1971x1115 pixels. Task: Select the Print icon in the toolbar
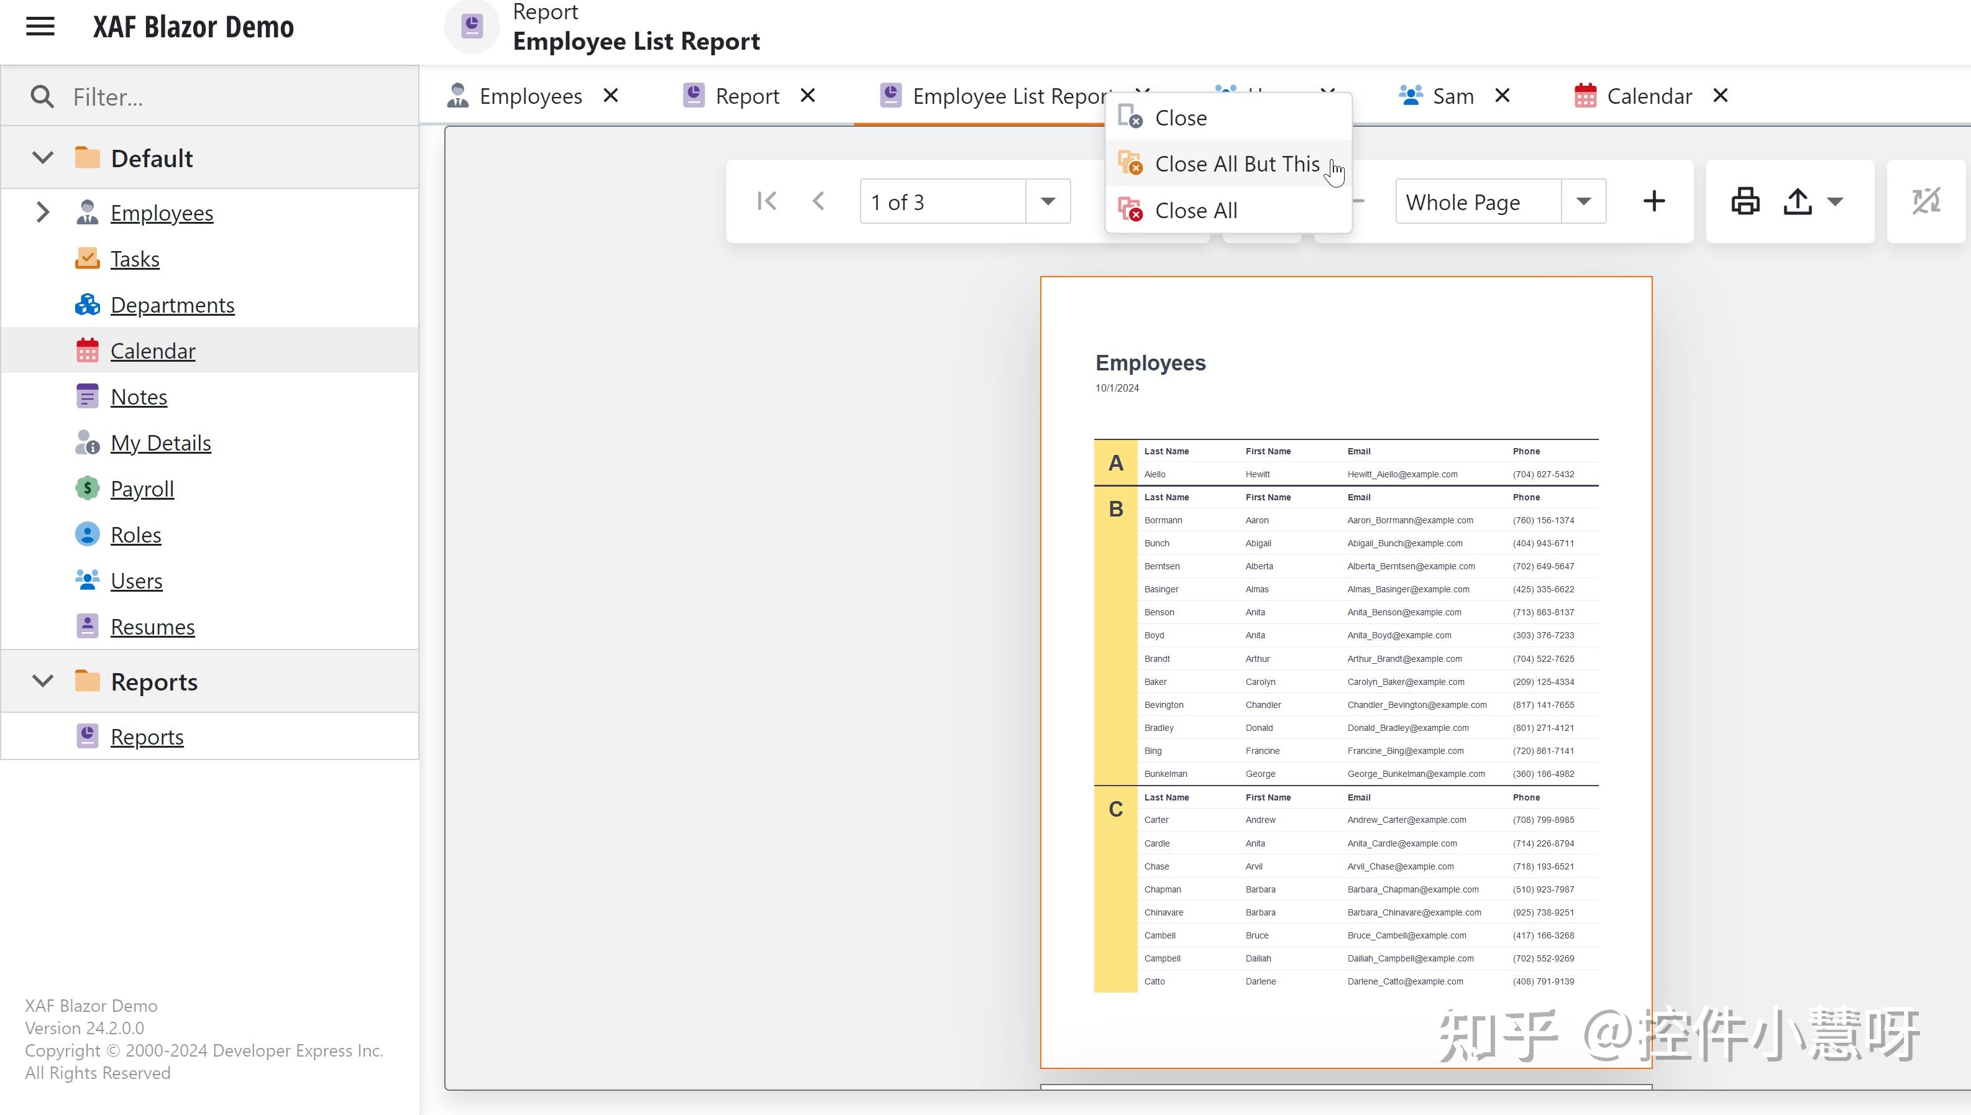pos(1745,201)
